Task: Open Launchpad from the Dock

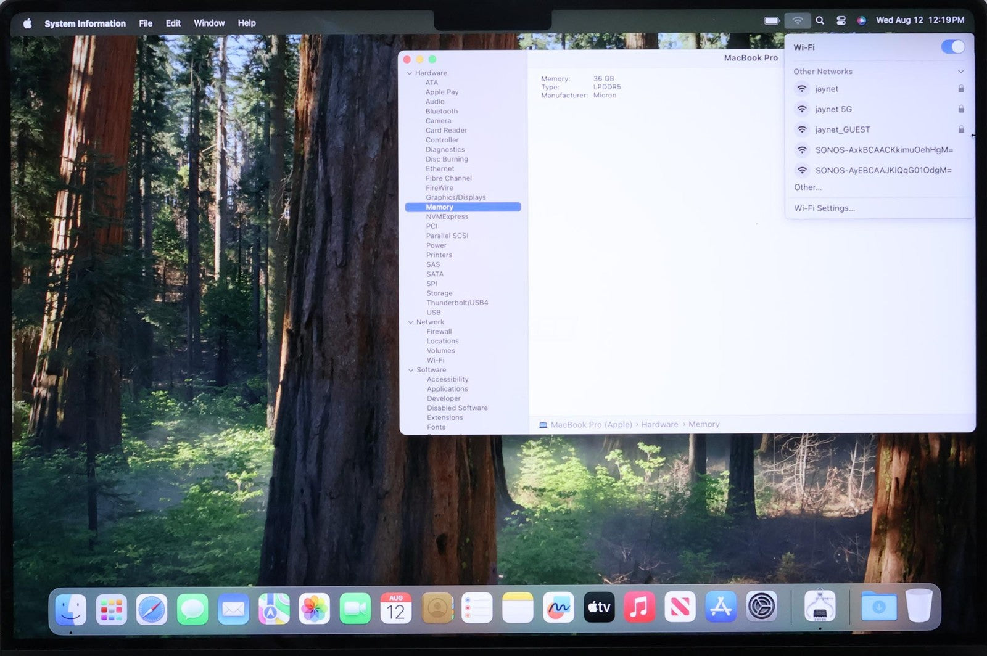Action: (112, 609)
